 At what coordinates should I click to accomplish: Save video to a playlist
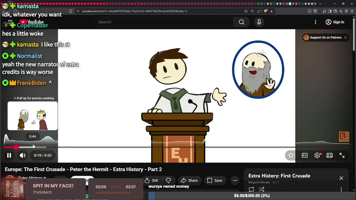(214, 181)
